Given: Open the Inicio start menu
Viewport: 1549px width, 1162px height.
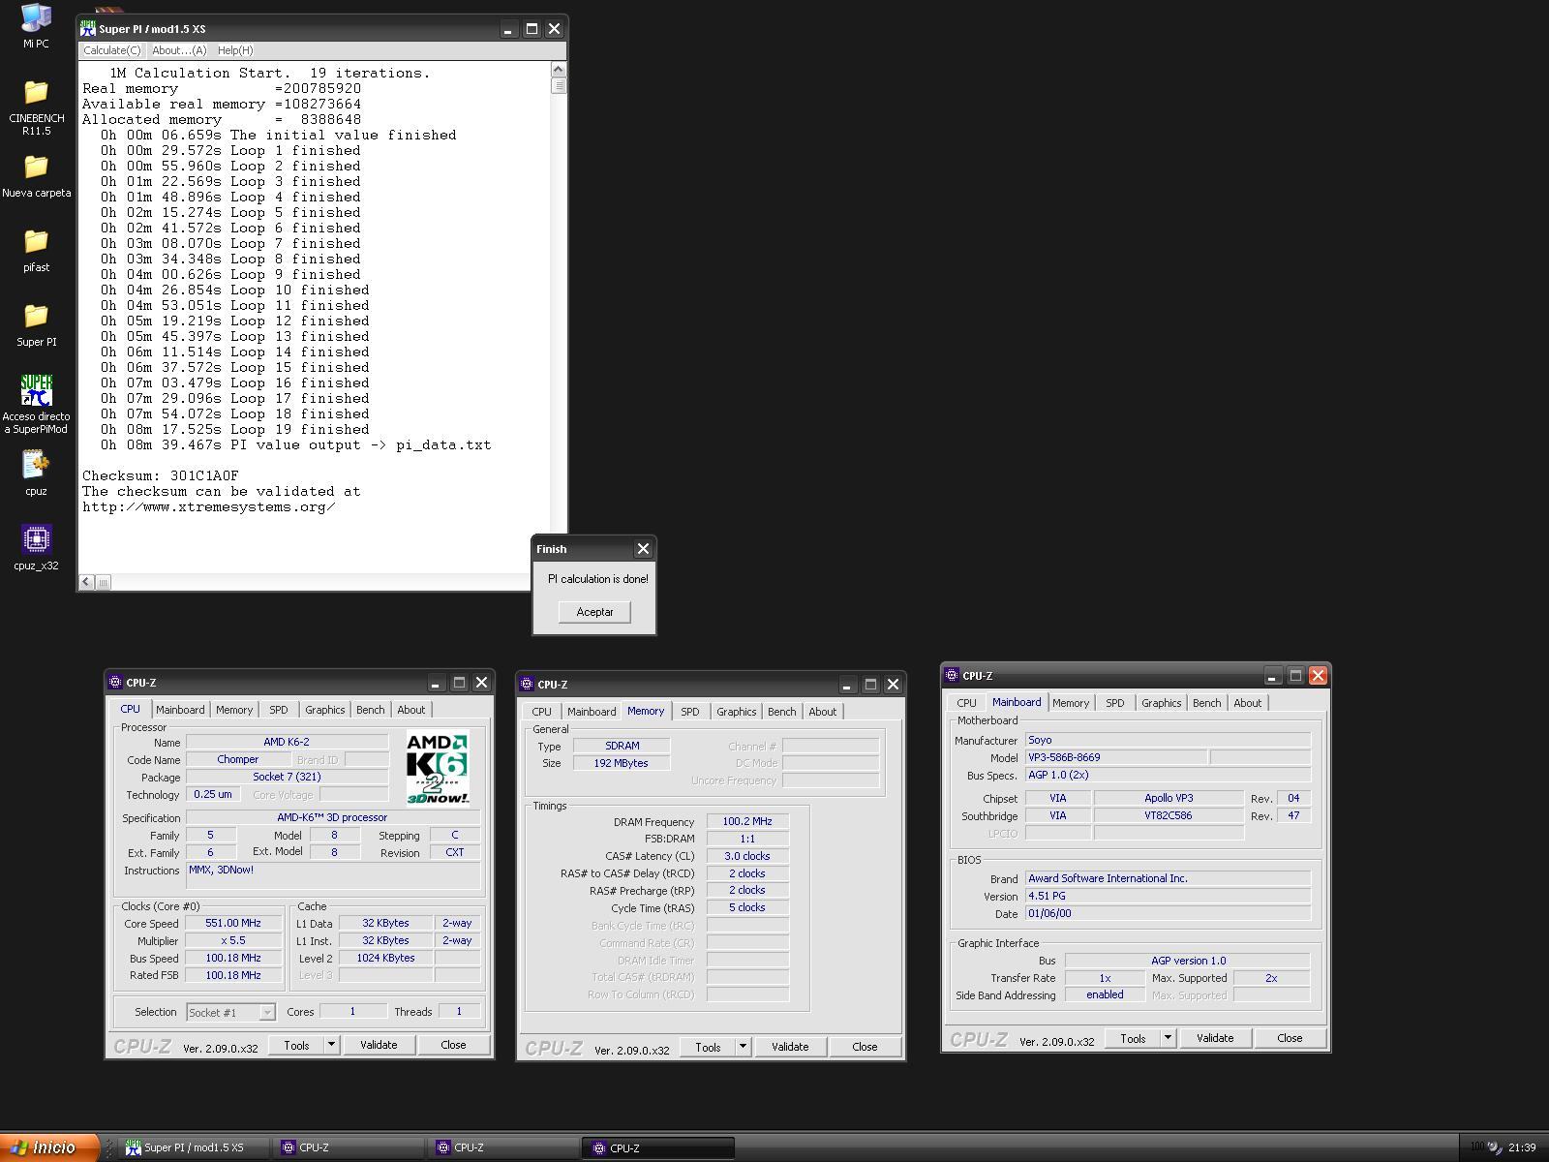Looking at the screenshot, I should 49,1147.
